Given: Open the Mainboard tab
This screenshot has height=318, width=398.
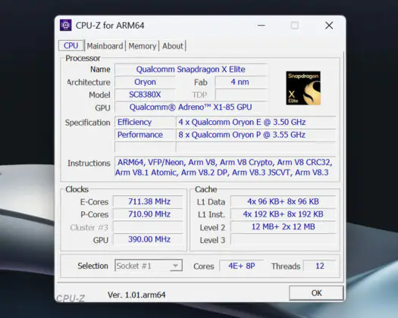Looking at the screenshot, I should click(105, 46).
